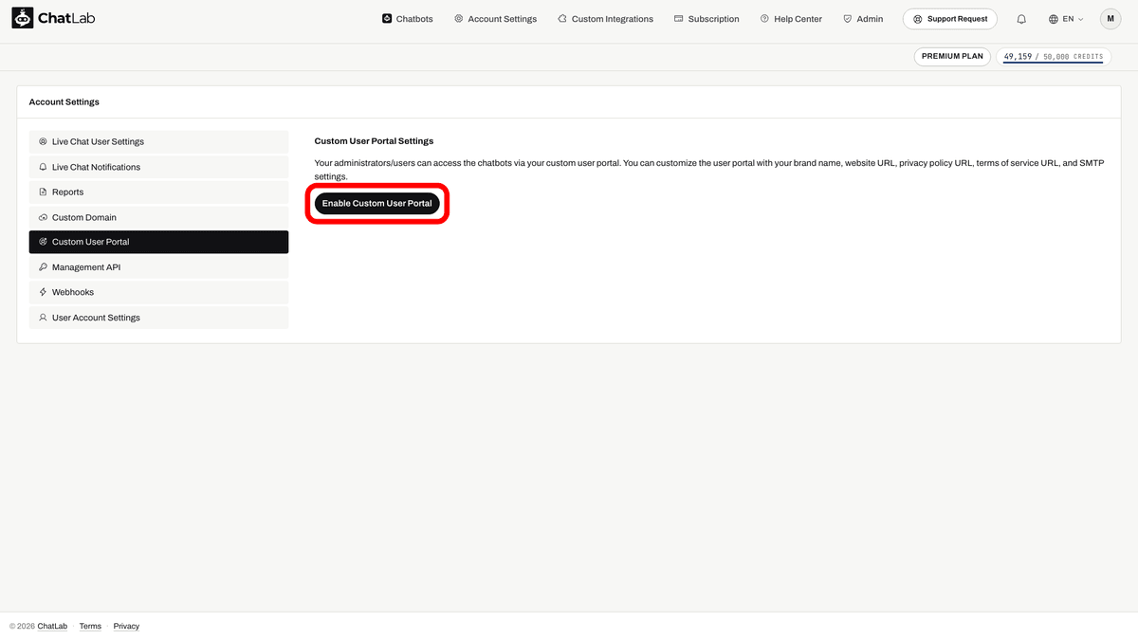Click the Custom User Portal Settings heading
Image resolution: width=1138 pixels, height=640 pixels.
click(x=374, y=141)
